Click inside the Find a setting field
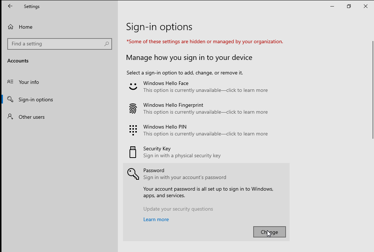The width and height of the screenshot is (374, 252). pos(55,44)
